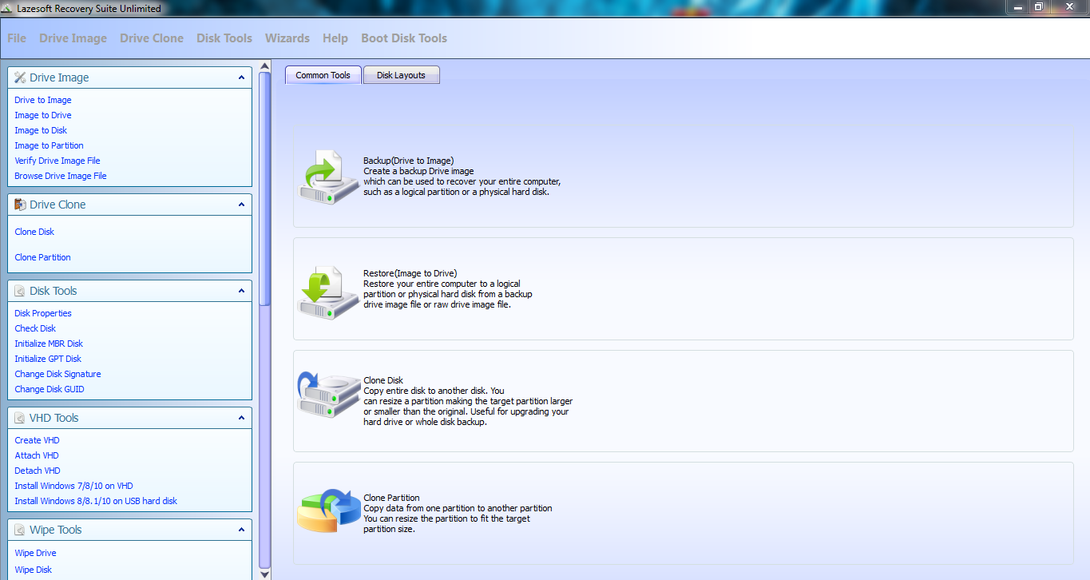Click the sidebar scroll up arrow
1090x580 pixels.
pyautogui.click(x=265, y=66)
